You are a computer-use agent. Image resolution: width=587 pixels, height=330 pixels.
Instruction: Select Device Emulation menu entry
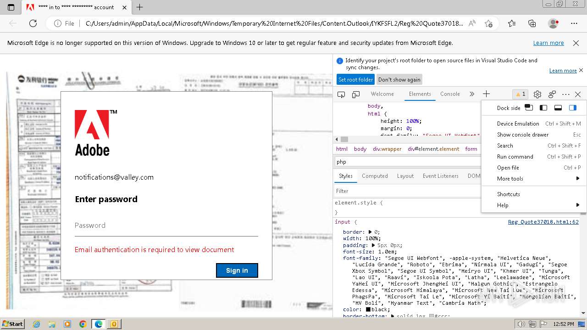click(534, 124)
